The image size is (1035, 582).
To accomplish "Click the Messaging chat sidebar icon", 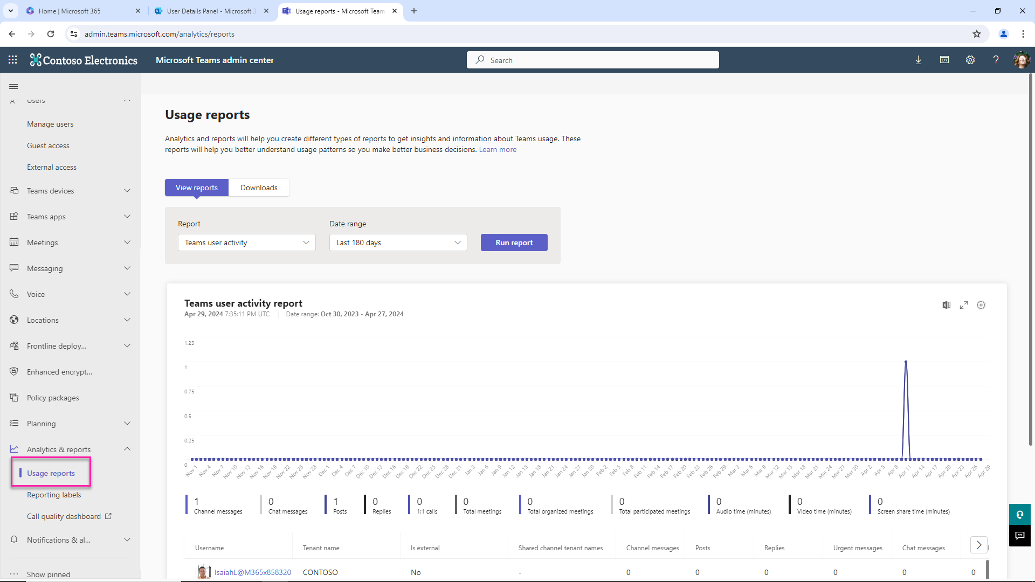I will point(14,268).
